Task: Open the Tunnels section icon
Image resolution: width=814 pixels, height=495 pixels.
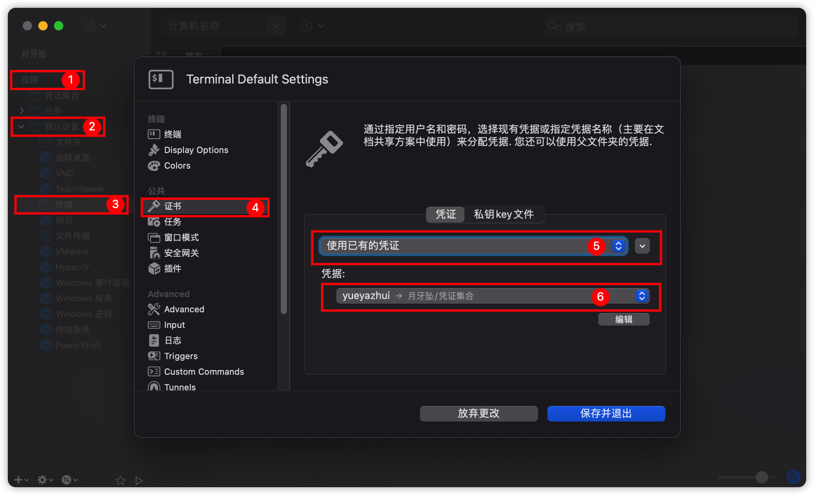Action: (154, 387)
